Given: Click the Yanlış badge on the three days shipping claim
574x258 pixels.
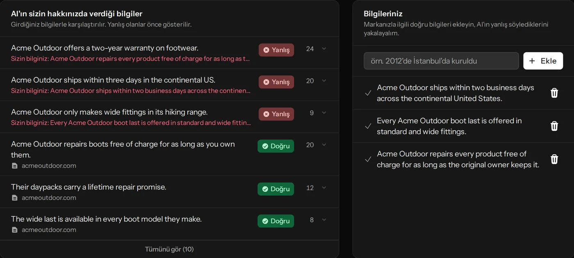Looking at the screenshot, I should (x=276, y=82).
